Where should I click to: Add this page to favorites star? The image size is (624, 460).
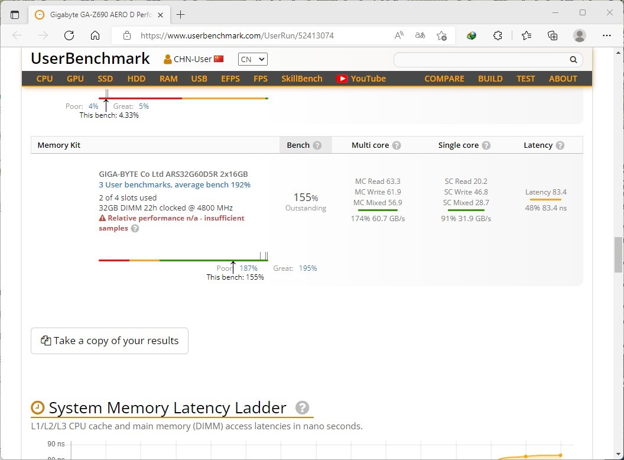tap(441, 35)
